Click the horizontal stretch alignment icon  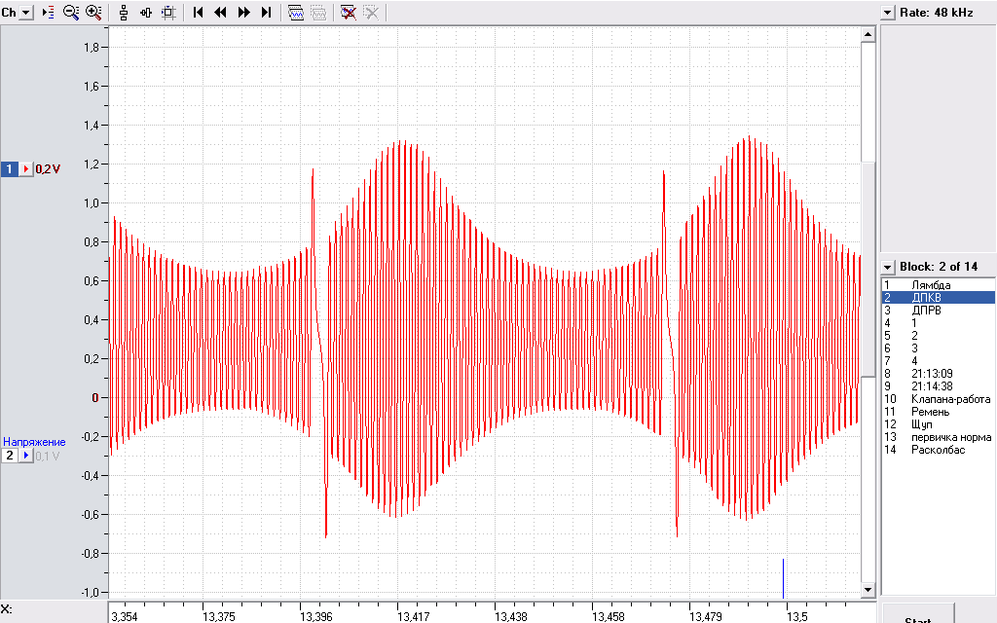[146, 12]
